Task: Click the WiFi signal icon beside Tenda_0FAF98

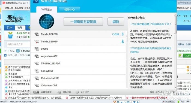Action: tap(37, 34)
